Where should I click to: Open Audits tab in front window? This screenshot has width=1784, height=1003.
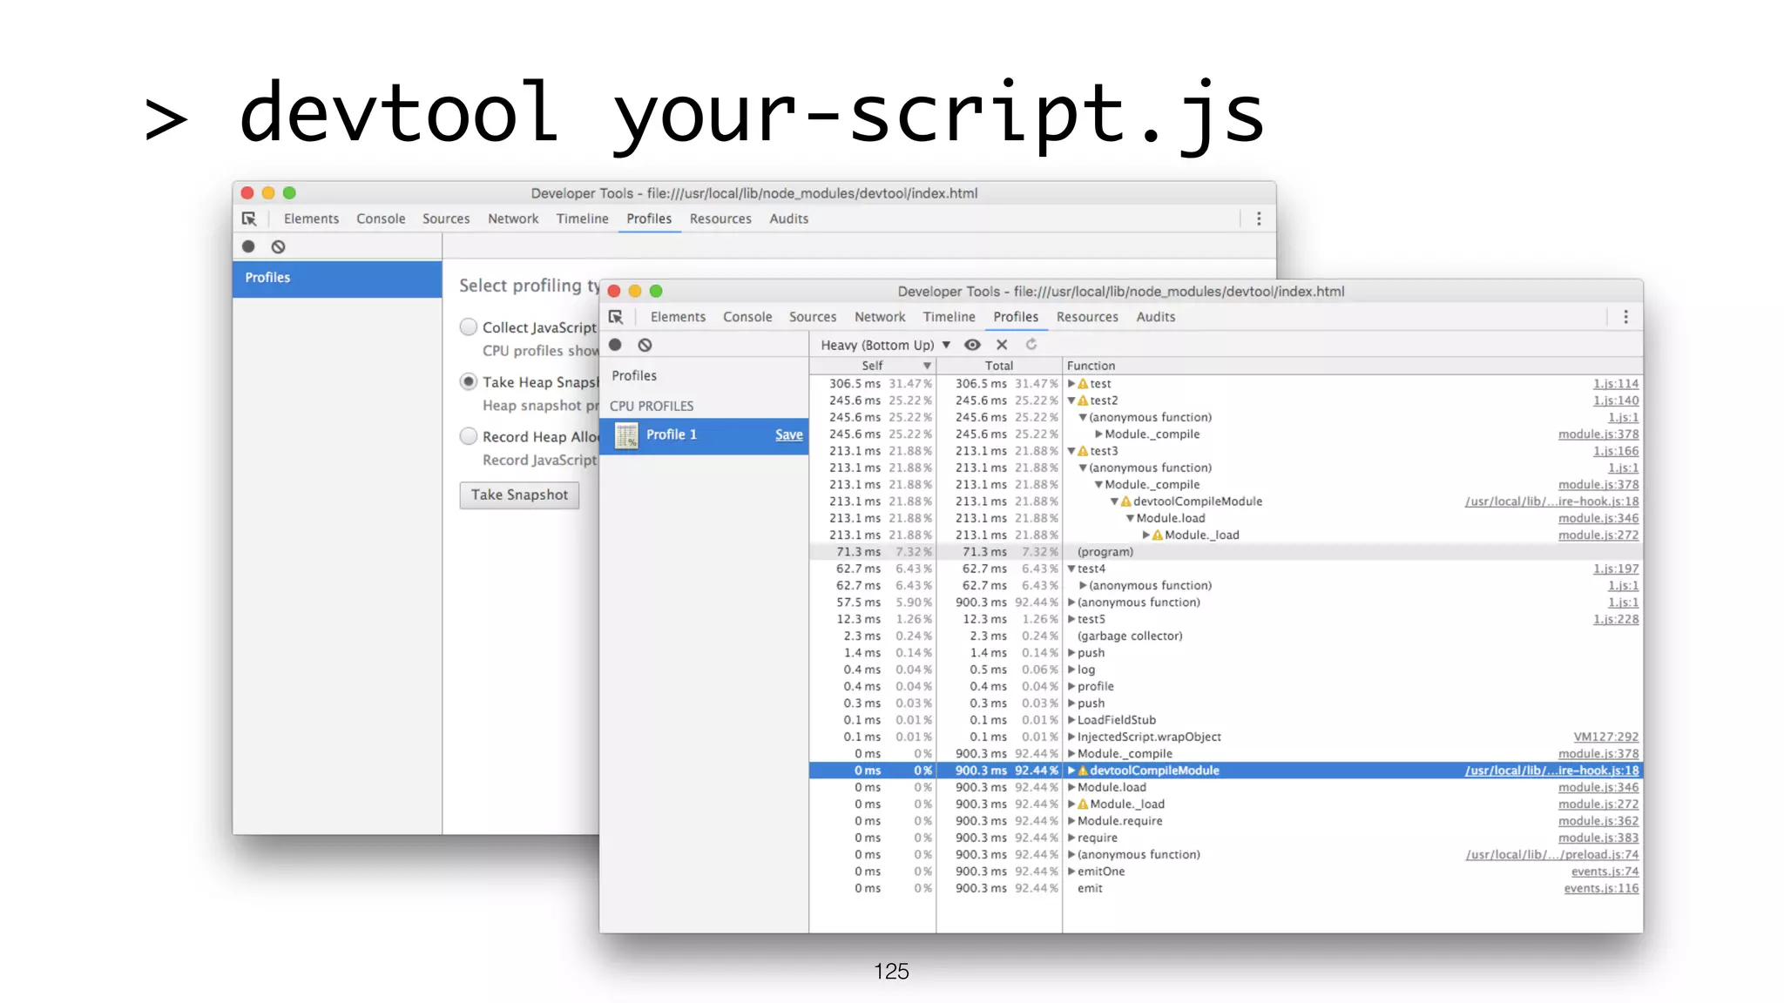(1156, 317)
